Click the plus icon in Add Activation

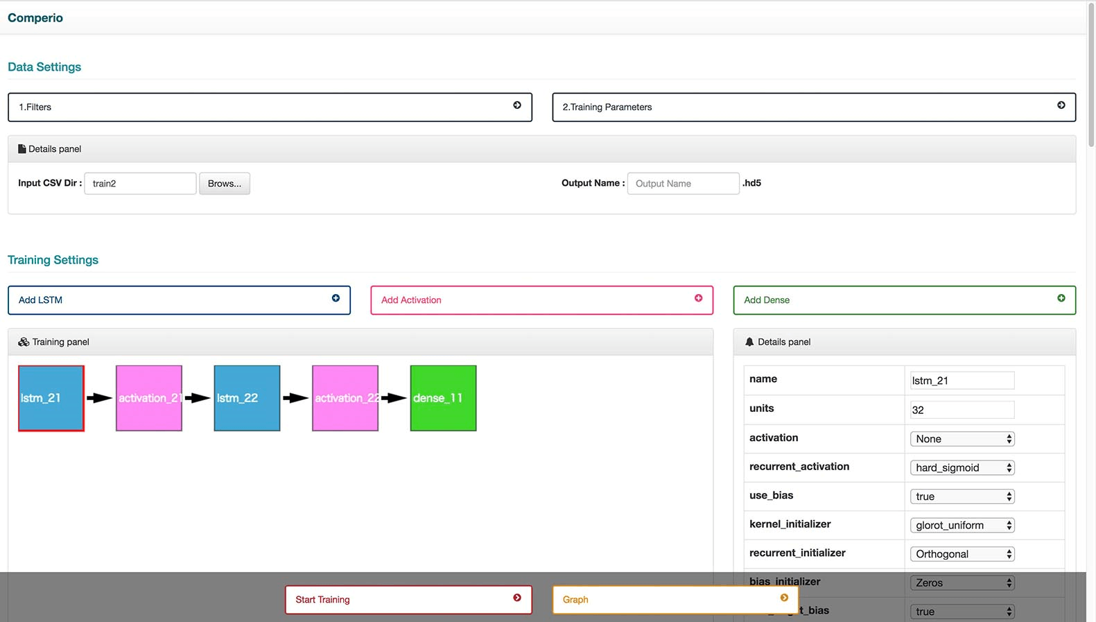pos(698,298)
